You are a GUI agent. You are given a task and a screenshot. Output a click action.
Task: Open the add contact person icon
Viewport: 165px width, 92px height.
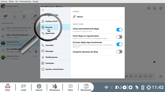click(161, 8)
